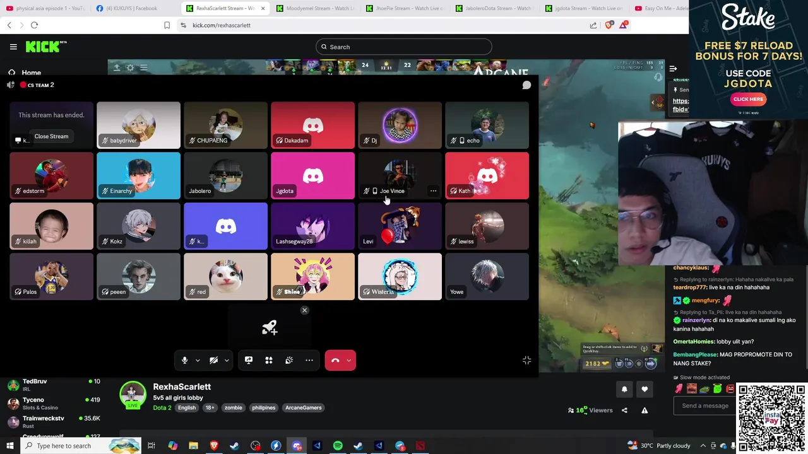This screenshot has width=808, height=454.
Task: Open Spotify from the taskbar
Action: (x=338, y=446)
